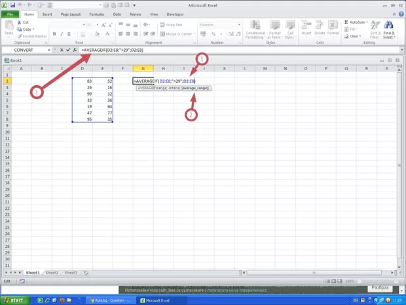The image size is (406, 305).
Task: Click the AutoSum sigma icon
Action: coord(346,22)
